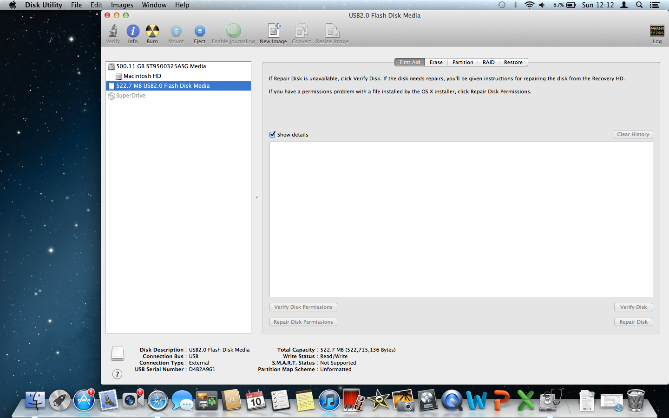Open iMovie star icon in Dock

click(378, 400)
